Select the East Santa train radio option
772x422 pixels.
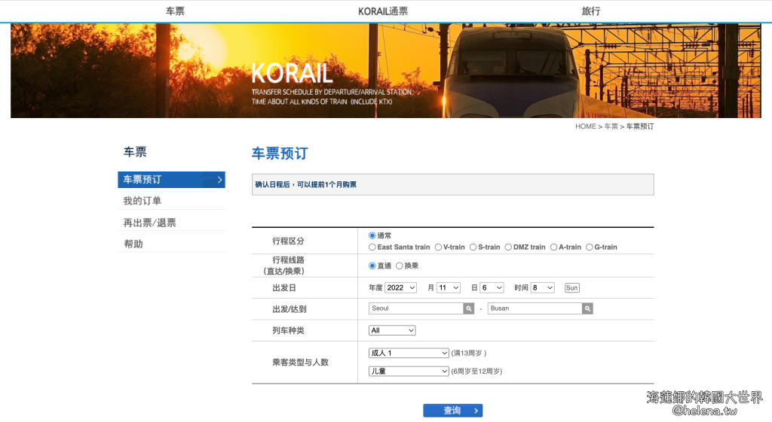click(372, 247)
